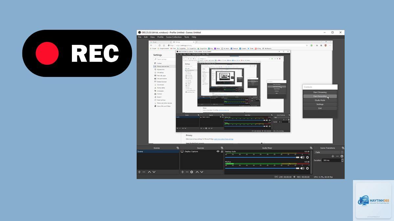Move scene up with the up arrow
The image size is (394, 221).
click(149, 172)
